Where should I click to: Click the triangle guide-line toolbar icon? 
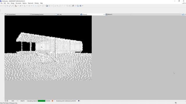click(16, 6)
